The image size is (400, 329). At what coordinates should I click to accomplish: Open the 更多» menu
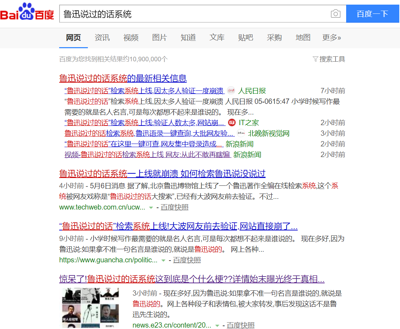click(x=331, y=38)
